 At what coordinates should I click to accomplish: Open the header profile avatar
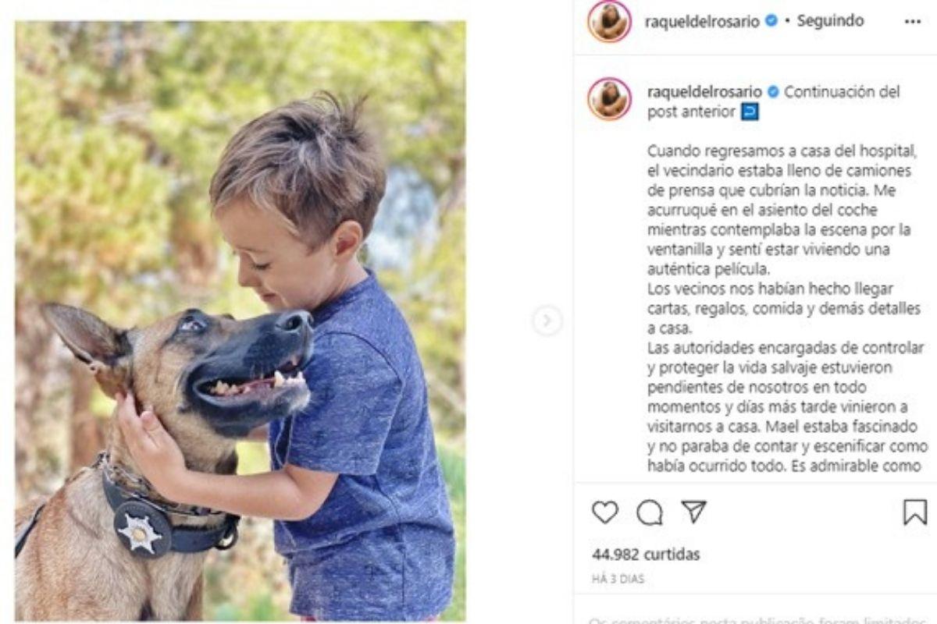[x=610, y=21]
